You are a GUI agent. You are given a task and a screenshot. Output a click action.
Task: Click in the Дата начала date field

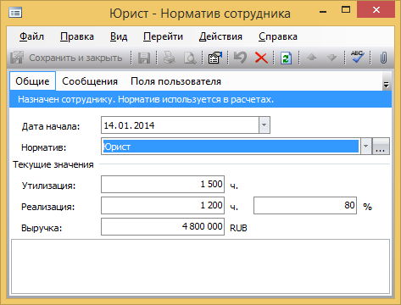180,125
